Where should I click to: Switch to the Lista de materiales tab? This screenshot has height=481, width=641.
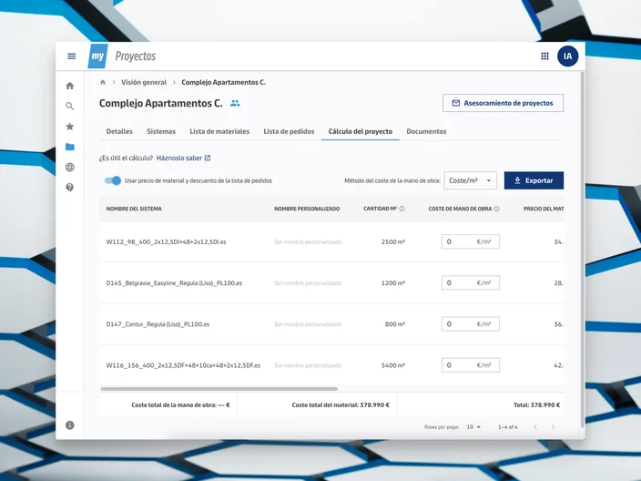pyautogui.click(x=219, y=131)
